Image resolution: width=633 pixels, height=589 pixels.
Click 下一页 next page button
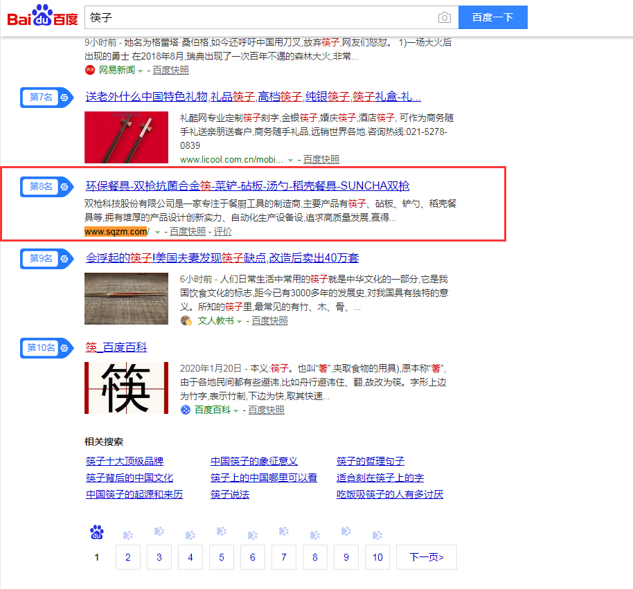click(x=427, y=557)
